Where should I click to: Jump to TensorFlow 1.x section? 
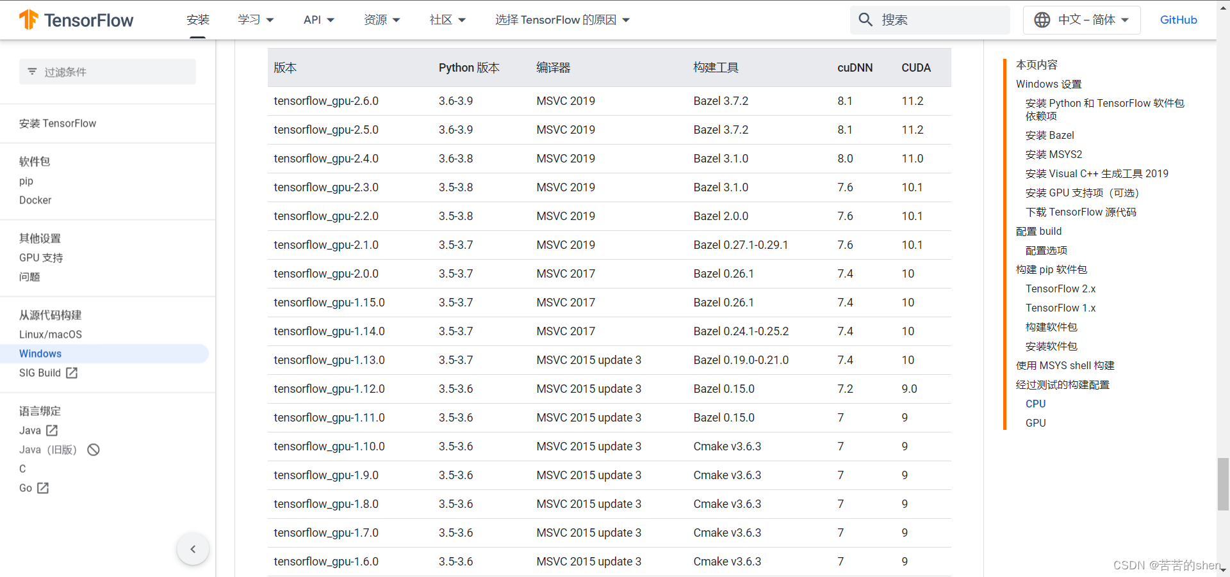click(1060, 308)
